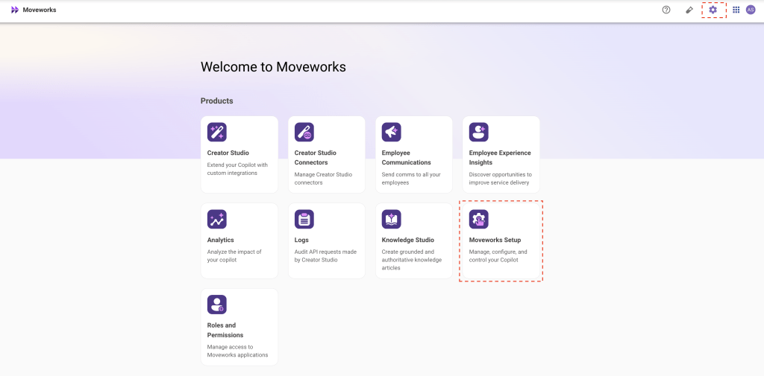Open Moveworks Setup card title

coord(495,240)
